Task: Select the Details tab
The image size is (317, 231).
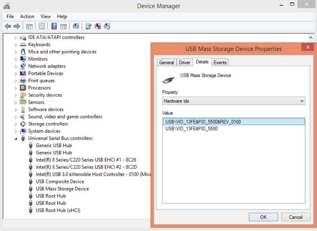Action: point(202,62)
